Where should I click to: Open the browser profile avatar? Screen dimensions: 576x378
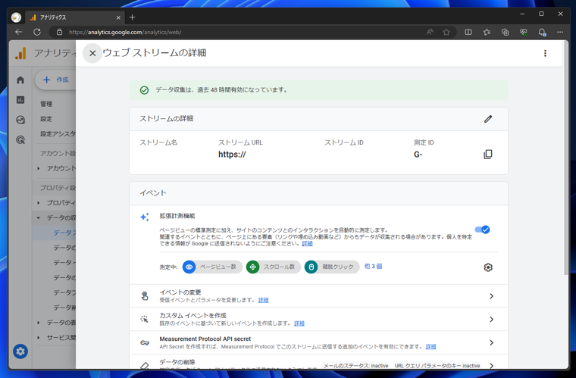(16, 17)
